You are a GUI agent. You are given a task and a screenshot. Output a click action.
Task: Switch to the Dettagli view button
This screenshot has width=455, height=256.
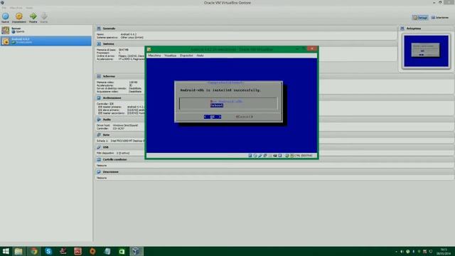click(420, 18)
